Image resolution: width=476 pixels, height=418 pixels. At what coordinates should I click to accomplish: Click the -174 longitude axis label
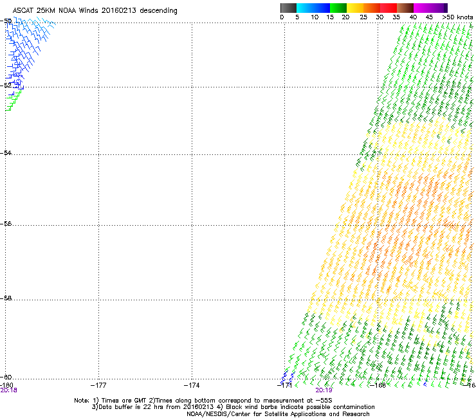(x=192, y=385)
